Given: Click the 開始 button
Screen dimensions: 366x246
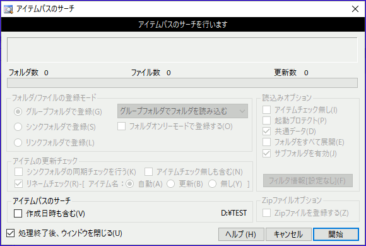Looking at the screenshot, I should (336, 235).
